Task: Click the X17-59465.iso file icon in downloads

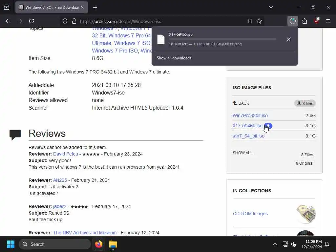Action: pyautogui.click(x=161, y=39)
